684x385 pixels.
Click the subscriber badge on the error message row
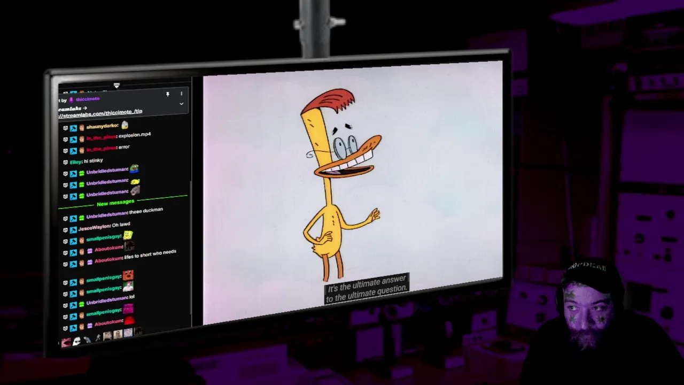82,150
